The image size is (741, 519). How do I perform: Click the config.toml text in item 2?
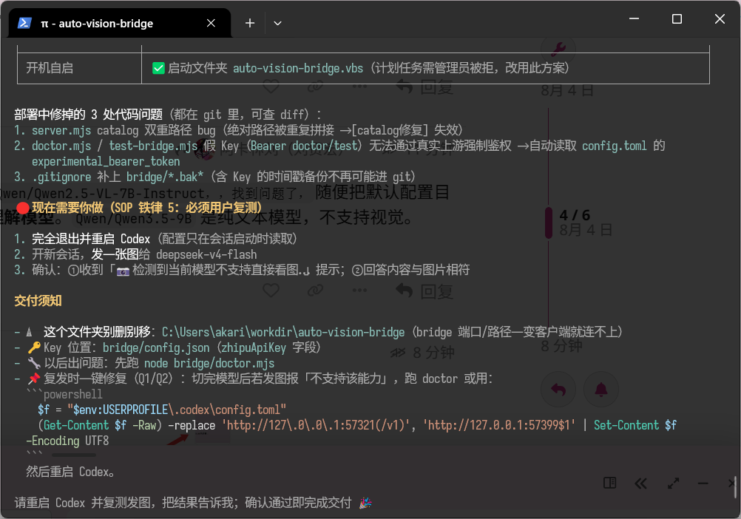[x=614, y=146]
